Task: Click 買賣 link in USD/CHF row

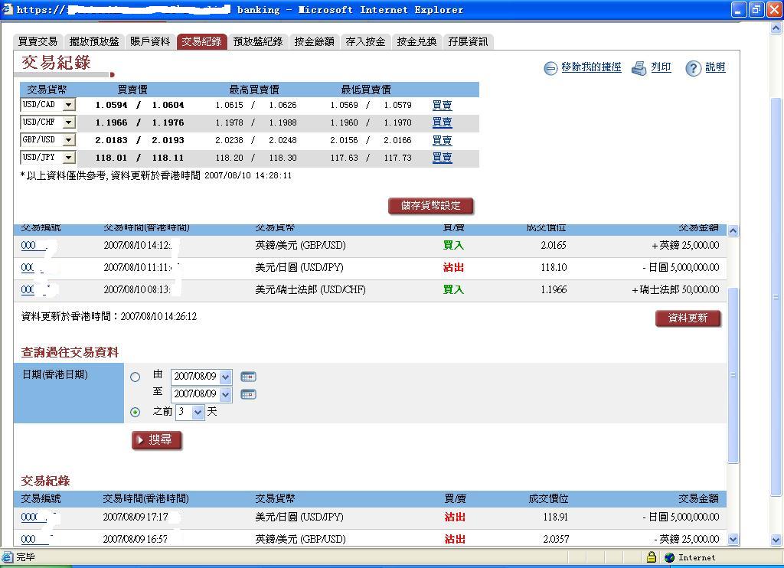Action: [442, 122]
